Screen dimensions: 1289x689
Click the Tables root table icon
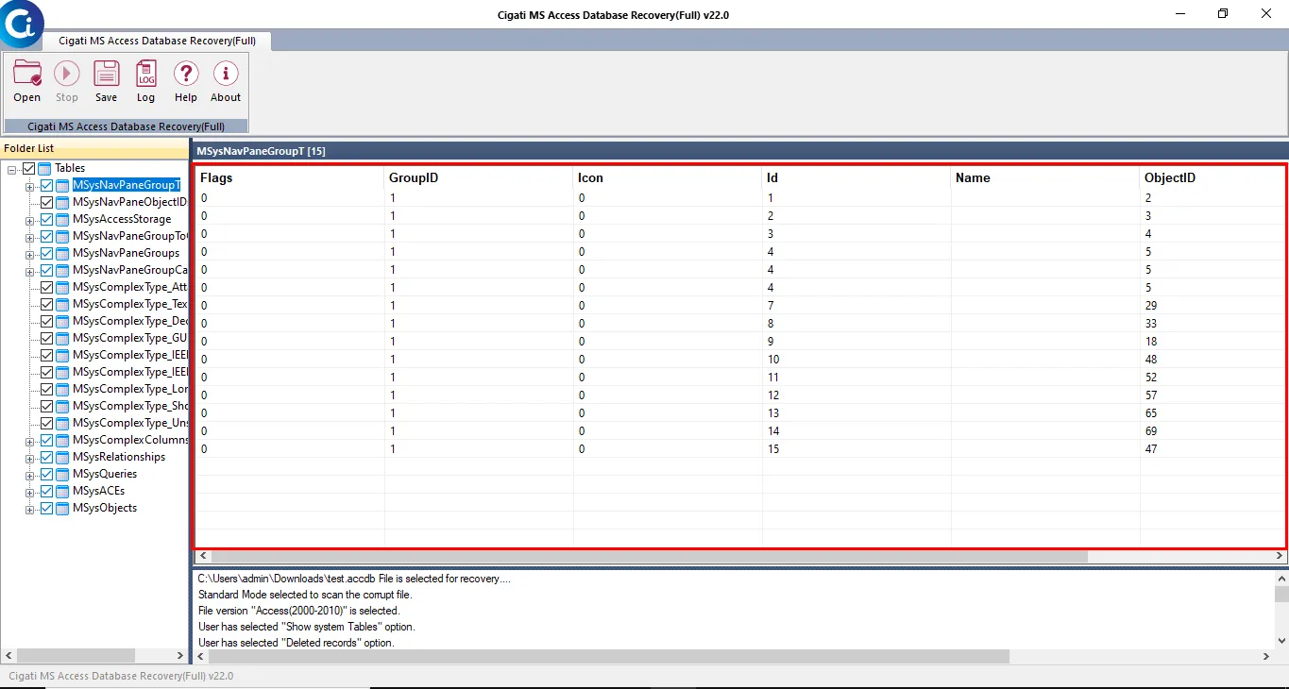pyautogui.click(x=45, y=168)
